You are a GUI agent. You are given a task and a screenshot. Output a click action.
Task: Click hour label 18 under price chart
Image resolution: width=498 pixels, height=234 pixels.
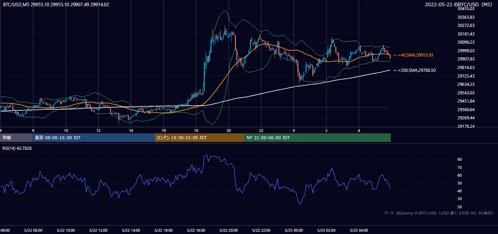pyautogui.click(x=196, y=131)
